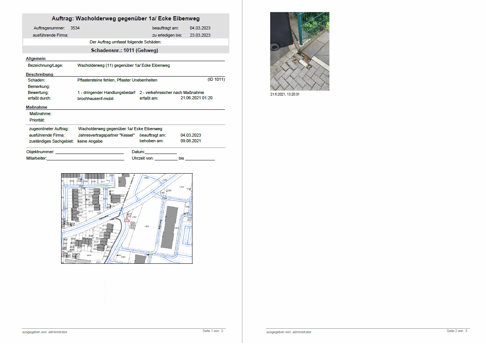Click the photo timestamp caption

click(x=285, y=94)
